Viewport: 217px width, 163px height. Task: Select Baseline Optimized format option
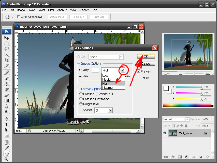point(81,99)
